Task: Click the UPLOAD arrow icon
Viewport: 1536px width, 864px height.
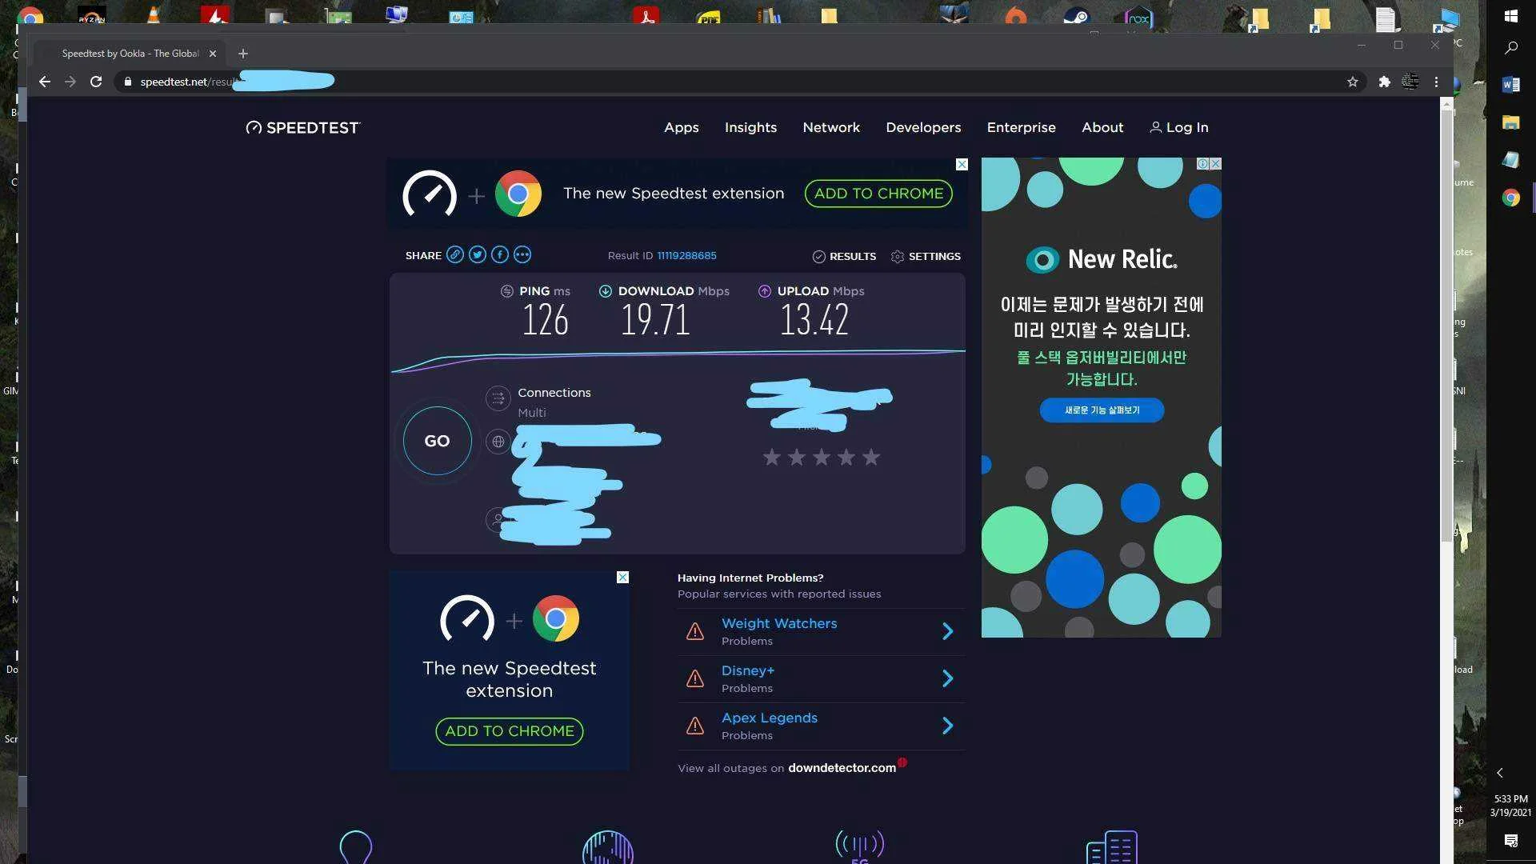Action: click(765, 291)
